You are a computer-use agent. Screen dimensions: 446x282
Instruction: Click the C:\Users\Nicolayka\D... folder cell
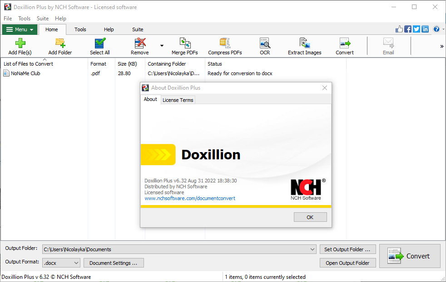(173, 73)
